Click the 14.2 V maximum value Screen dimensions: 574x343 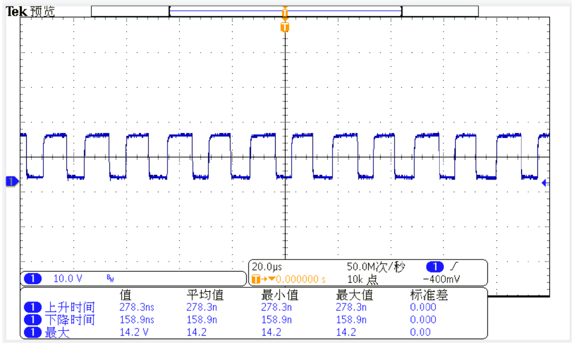(134, 332)
